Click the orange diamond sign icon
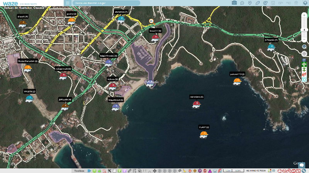This screenshot has height=173, width=309. (x=195, y=171)
